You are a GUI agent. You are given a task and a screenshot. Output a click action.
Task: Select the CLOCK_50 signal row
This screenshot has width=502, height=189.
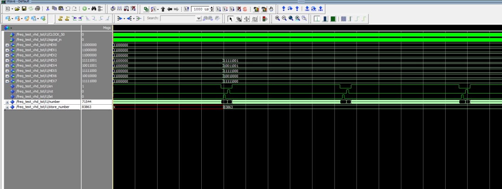tap(46, 34)
